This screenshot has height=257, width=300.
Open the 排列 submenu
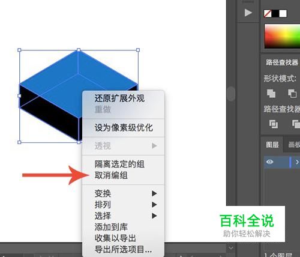tap(124, 205)
